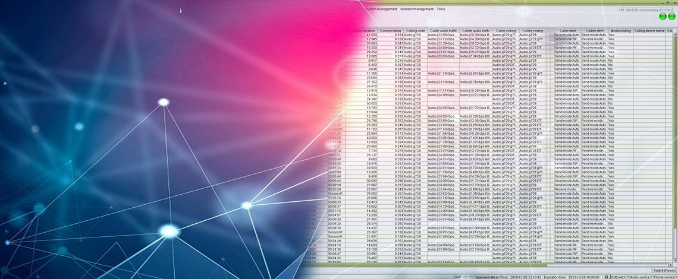Select the time cell 00:07:11
678x279 pixels.
click(x=335, y=155)
